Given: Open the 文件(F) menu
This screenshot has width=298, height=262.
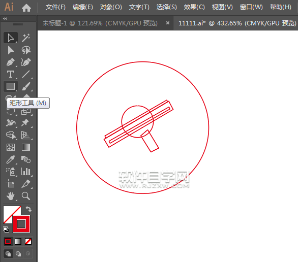Looking at the screenshot, I should [55, 7].
